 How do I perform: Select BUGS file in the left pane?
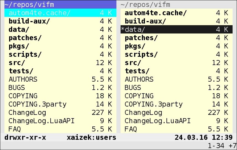click(x=60, y=87)
